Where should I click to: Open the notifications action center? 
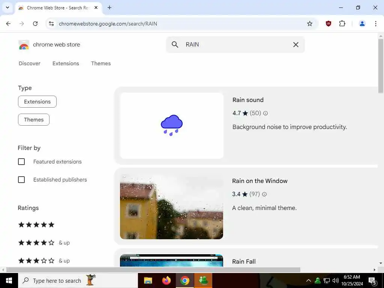(x=372, y=280)
